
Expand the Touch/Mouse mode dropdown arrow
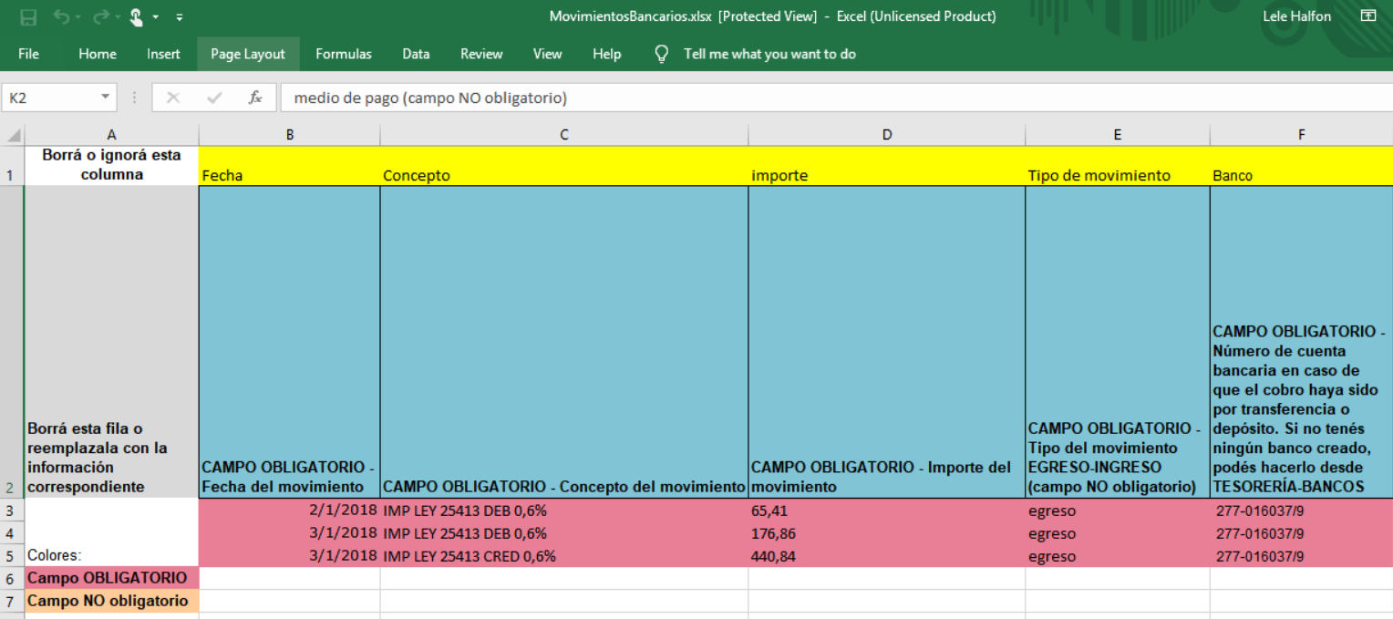pos(155,17)
